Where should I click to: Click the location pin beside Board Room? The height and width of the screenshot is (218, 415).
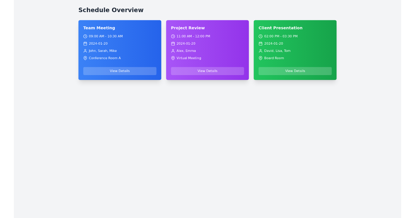260,58
